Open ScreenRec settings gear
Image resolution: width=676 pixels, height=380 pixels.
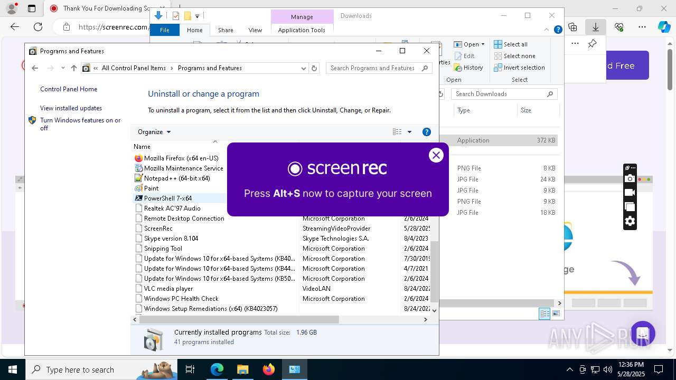[630, 221]
